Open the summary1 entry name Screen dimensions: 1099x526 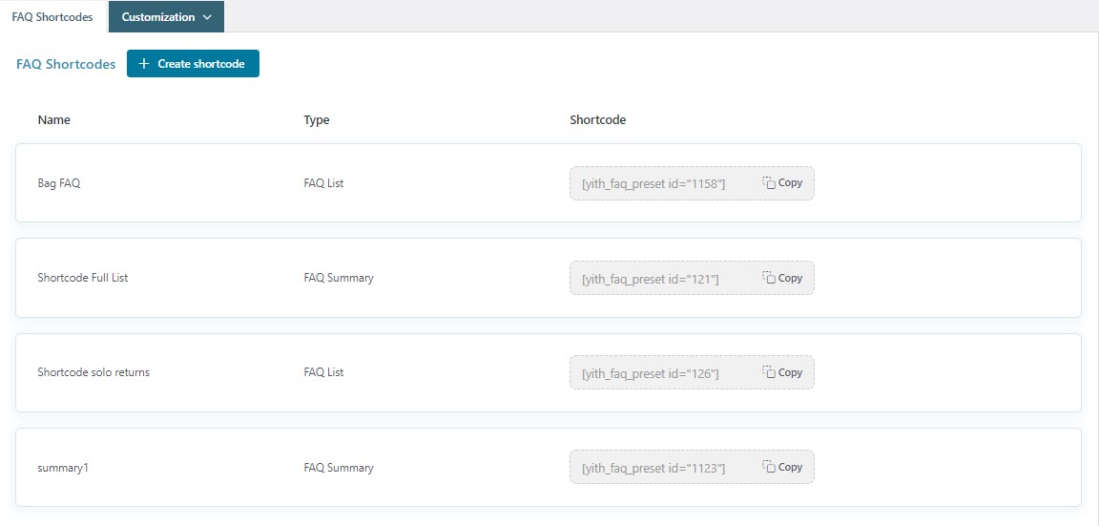point(63,468)
